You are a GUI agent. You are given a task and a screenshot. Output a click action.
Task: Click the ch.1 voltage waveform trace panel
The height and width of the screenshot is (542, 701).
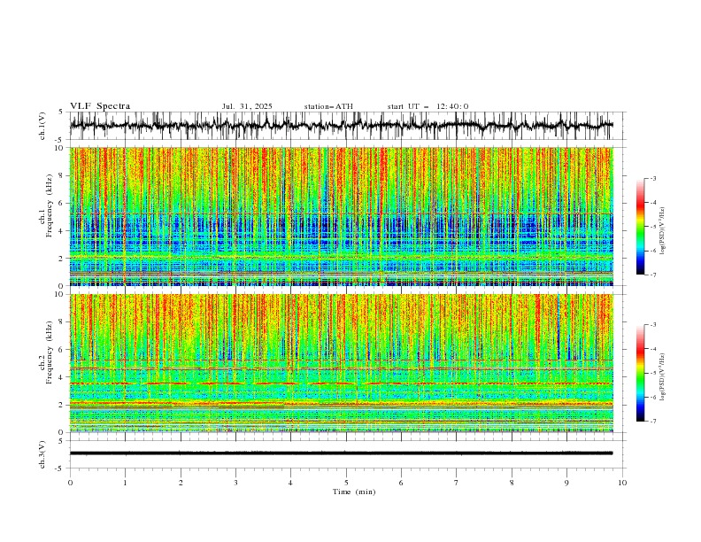pos(348,126)
